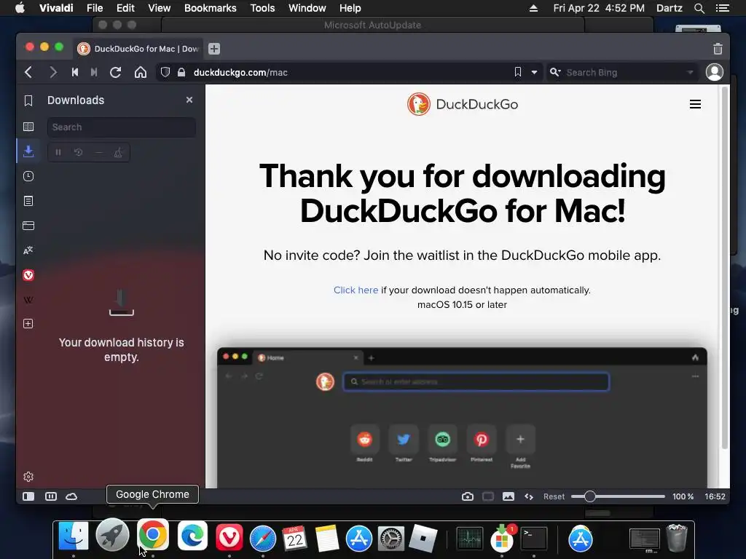Screen dimensions: 746x559
Task: Pause the selected download
Action: coord(58,153)
